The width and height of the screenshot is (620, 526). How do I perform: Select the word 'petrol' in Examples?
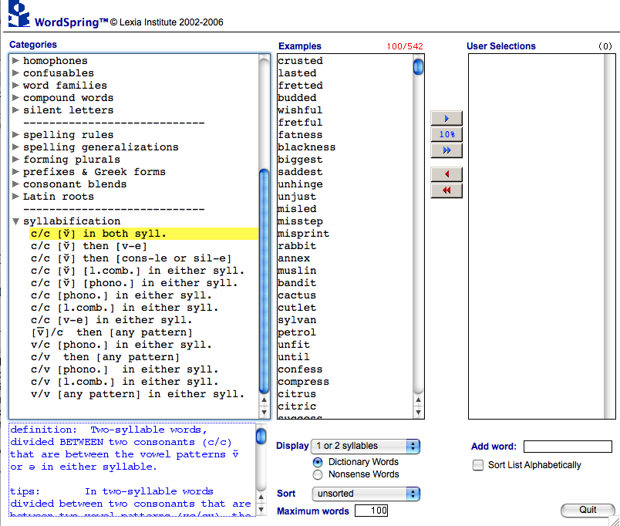pos(297,332)
